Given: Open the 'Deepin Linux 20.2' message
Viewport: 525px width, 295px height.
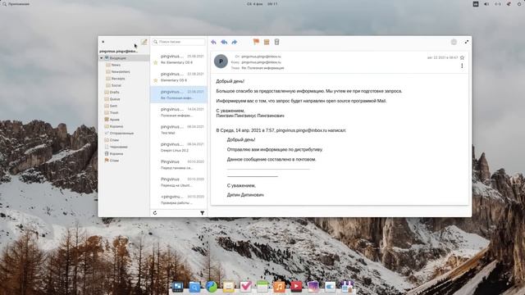Looking at the screenshot, I should pyautogui.click(x=179, y=147).
